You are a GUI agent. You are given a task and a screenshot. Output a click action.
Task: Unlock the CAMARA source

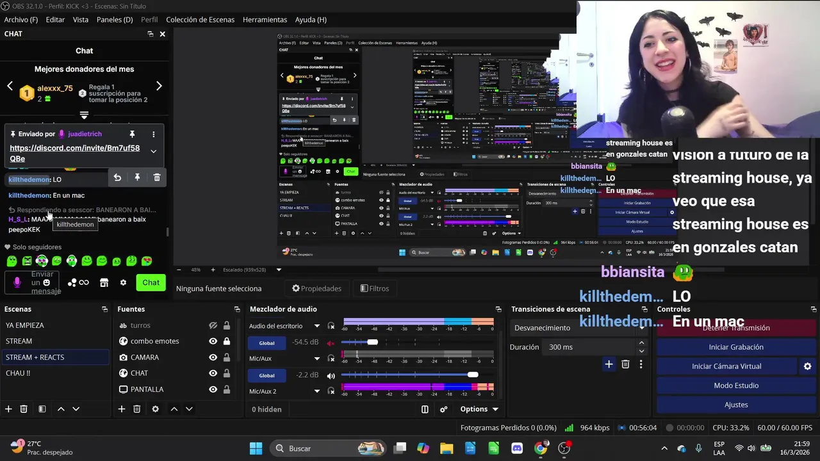(x=227, y=357)
